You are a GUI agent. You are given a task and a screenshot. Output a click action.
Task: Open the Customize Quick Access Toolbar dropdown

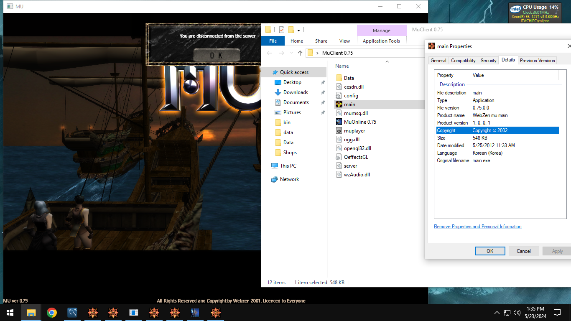[x=298, y=30]
